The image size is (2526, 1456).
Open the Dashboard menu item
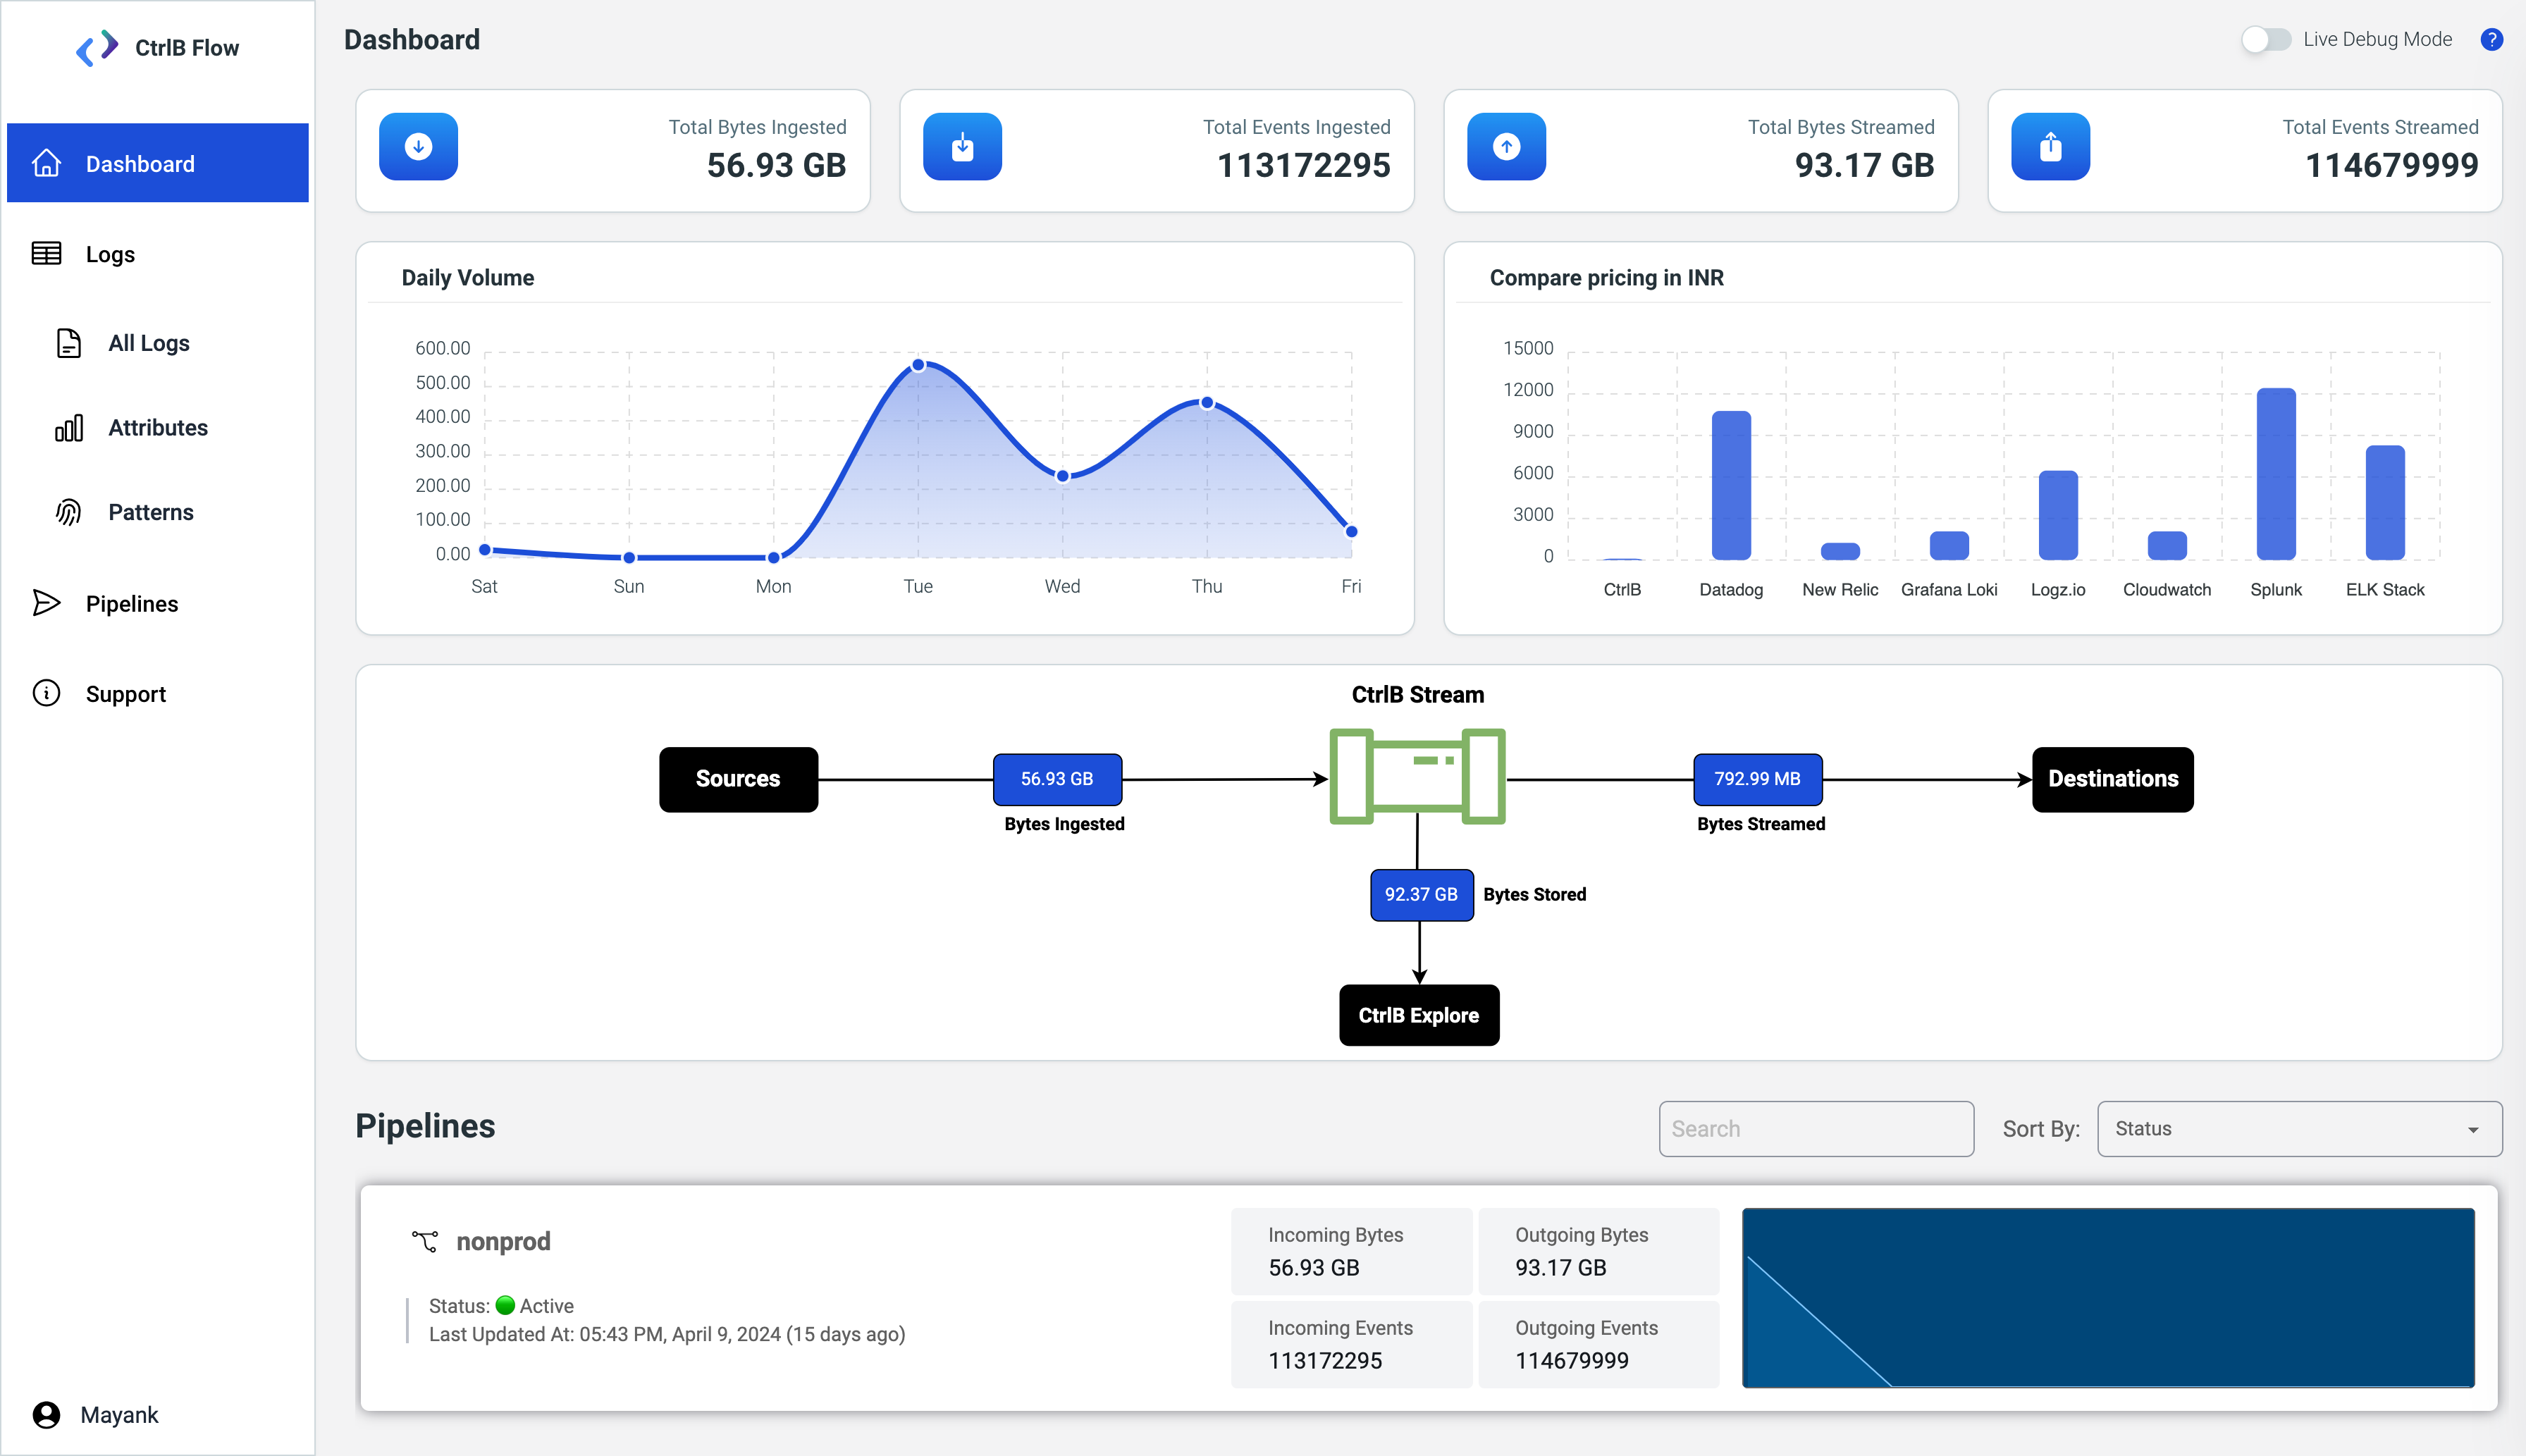[158, 163]
